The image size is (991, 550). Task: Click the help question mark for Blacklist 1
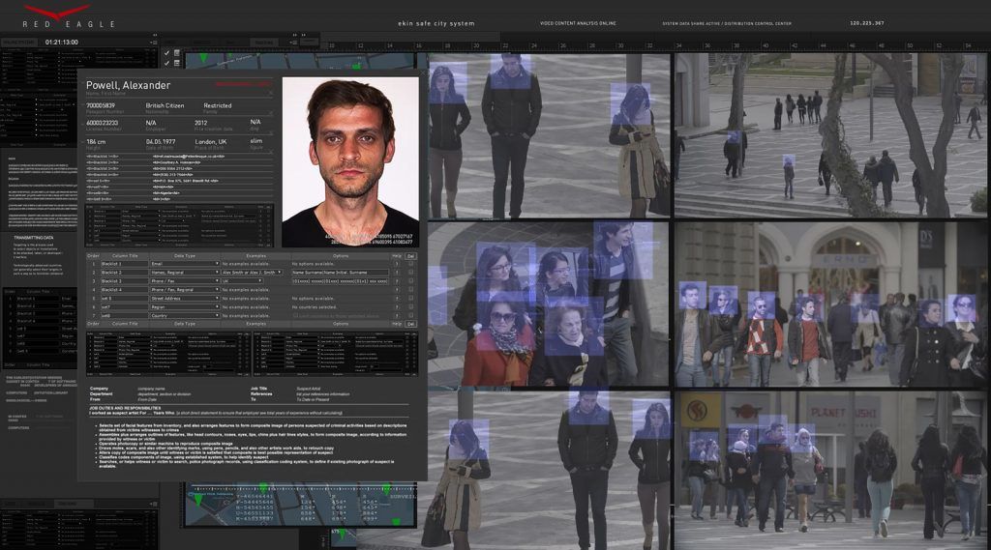point(396,264)
